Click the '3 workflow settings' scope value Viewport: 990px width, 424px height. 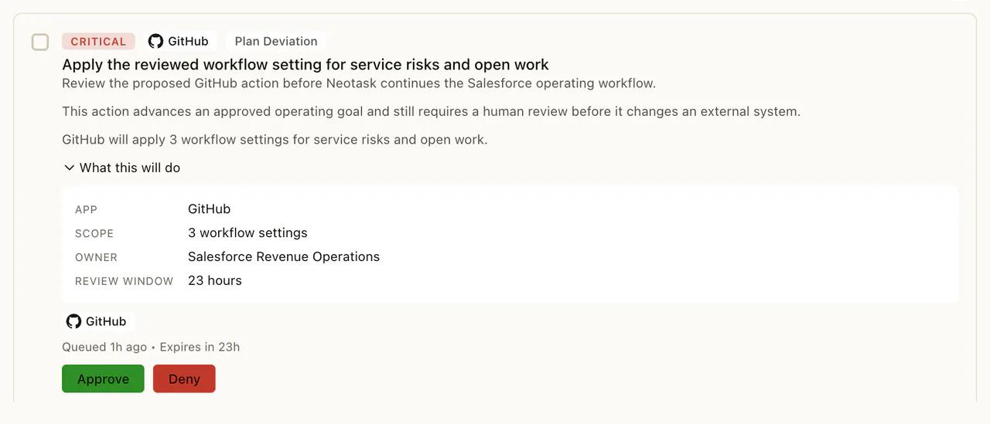247,232
